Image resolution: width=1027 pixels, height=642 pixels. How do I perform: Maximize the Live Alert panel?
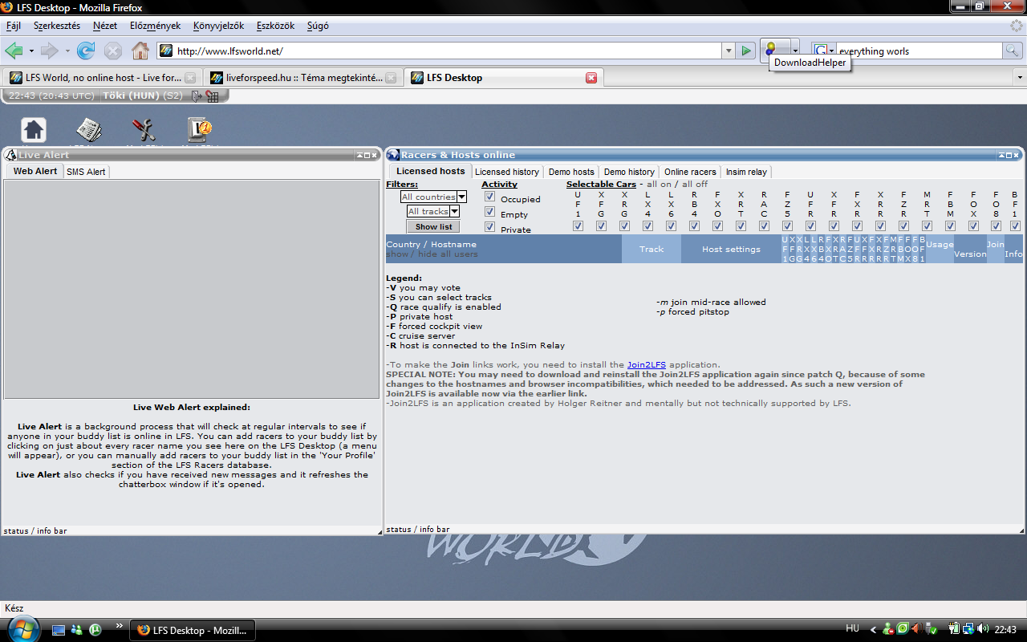[x=367, y=155]
